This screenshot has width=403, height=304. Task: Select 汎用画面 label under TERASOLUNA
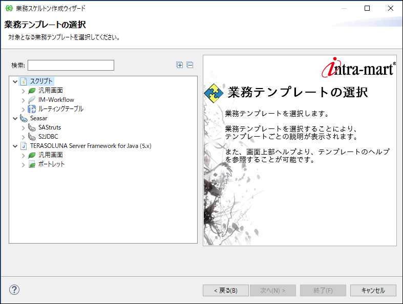(x=51, y=155)
